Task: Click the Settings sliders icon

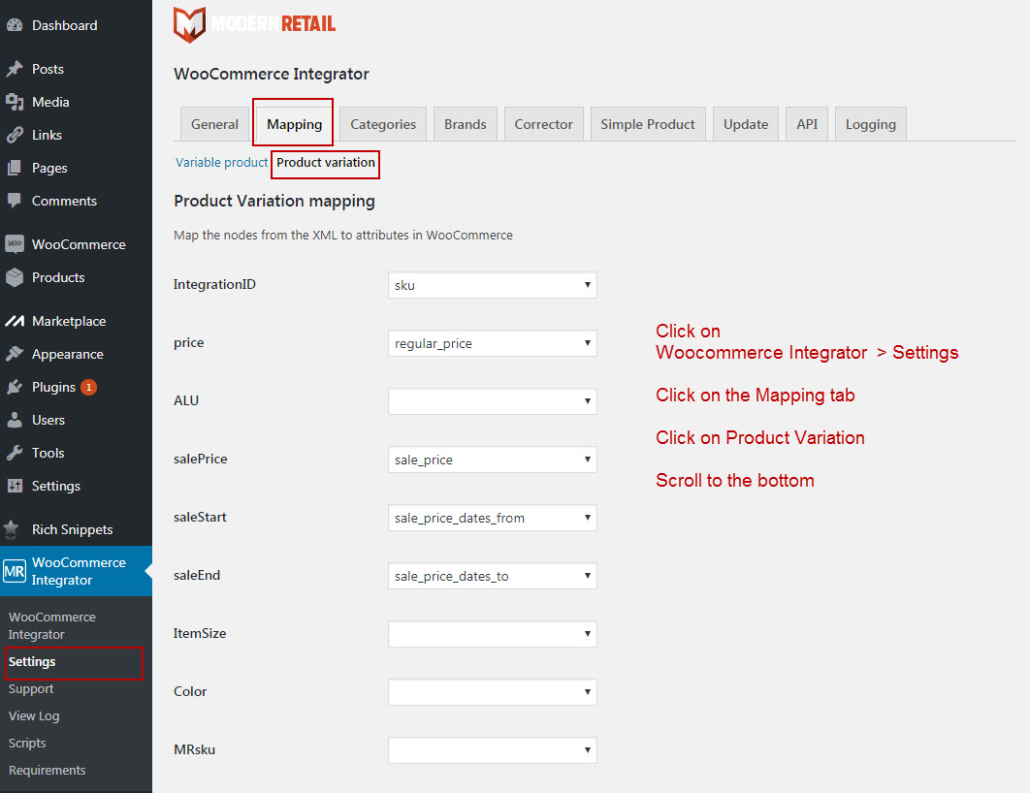Action: 15,486
